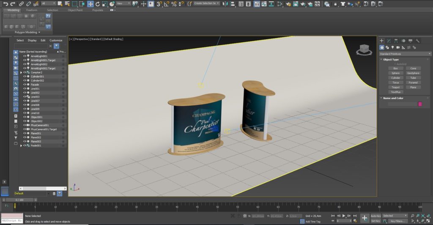Click the TextPlus primitive button

pos(395,92)
